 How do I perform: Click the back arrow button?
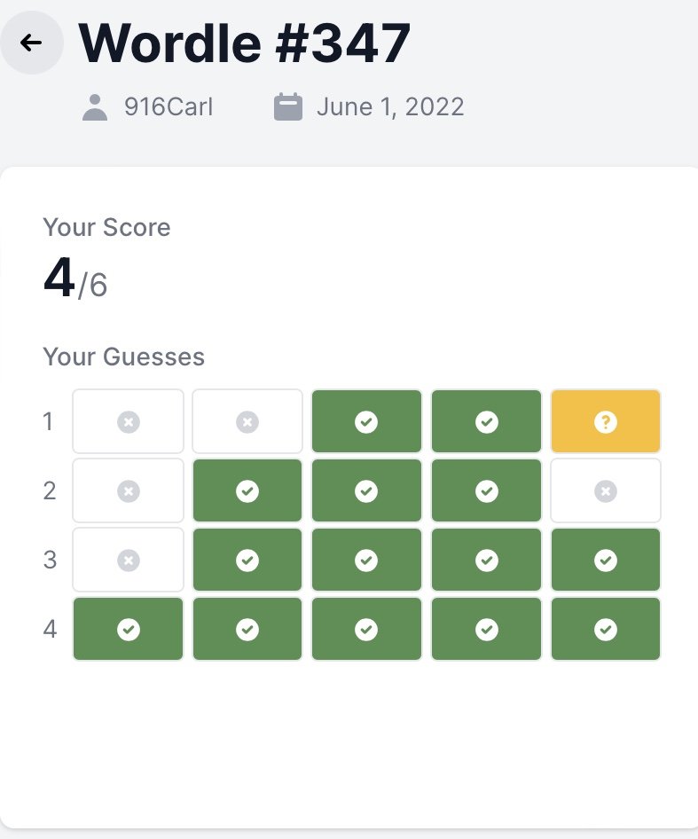point(31,43)
